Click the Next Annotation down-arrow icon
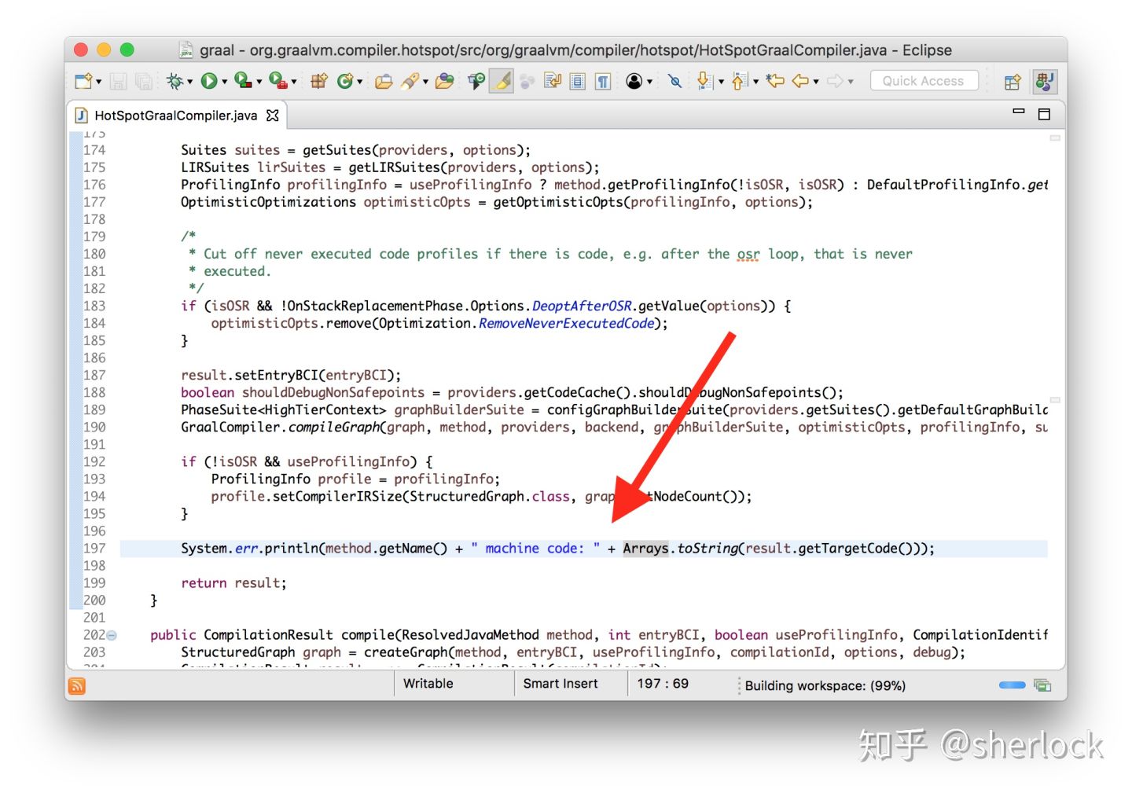The width and height of the screenshot is (1132, 793). tap(704, 81)
